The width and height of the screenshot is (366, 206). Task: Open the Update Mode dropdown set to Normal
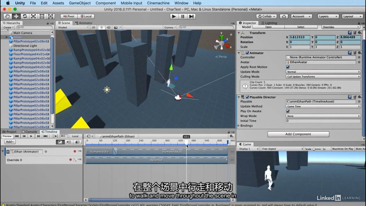[323, 72]
